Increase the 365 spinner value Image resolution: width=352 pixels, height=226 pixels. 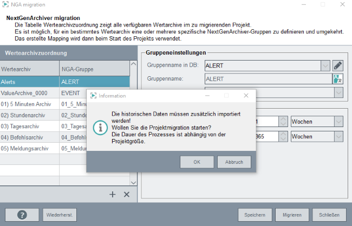[283, 134]
